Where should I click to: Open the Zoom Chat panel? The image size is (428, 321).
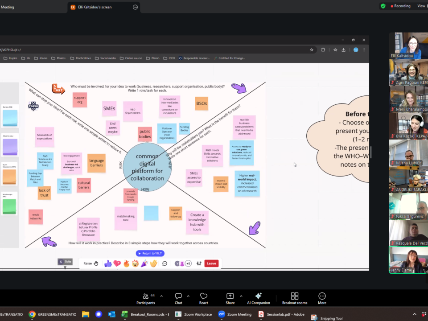point(178,299)
